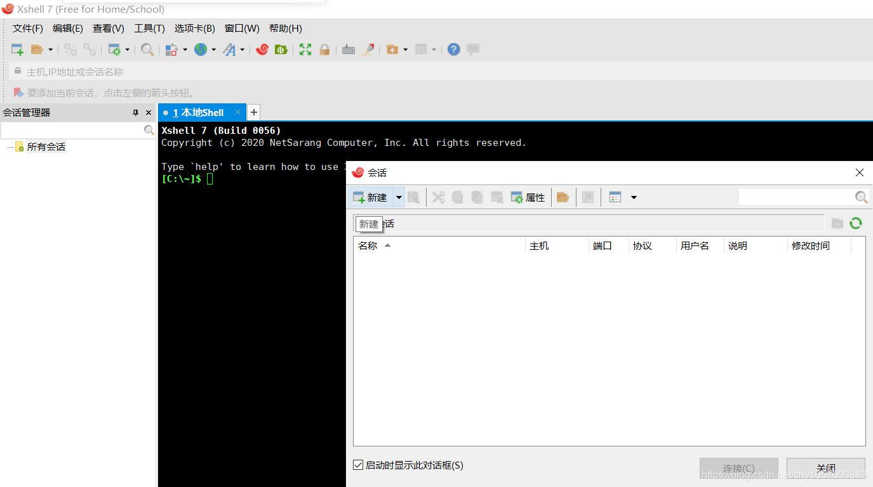Click the view mode list icon in the dialog
This screenshot has height=487, width=873.
pyautogui.click(x=615, y=197)
